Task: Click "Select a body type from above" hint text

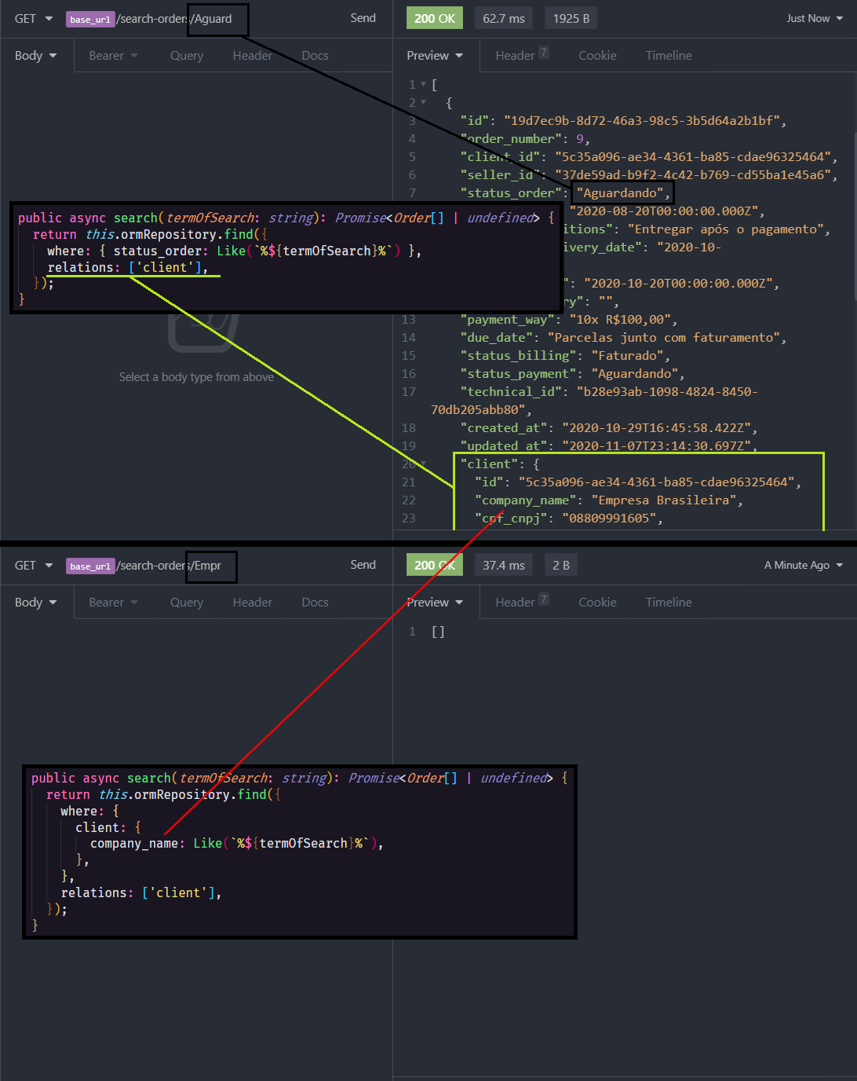Action: tap(196, 377)
